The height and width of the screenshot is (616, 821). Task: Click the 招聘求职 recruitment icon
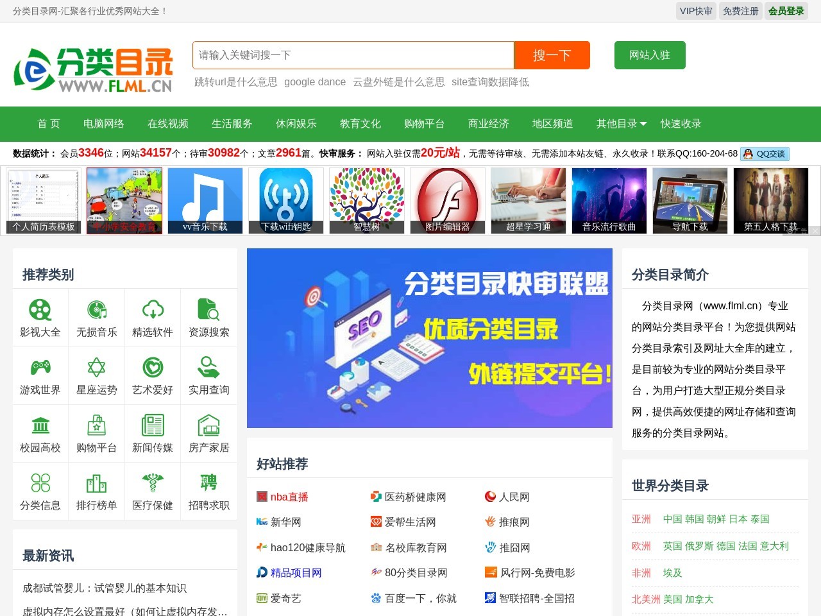[208, 483]
